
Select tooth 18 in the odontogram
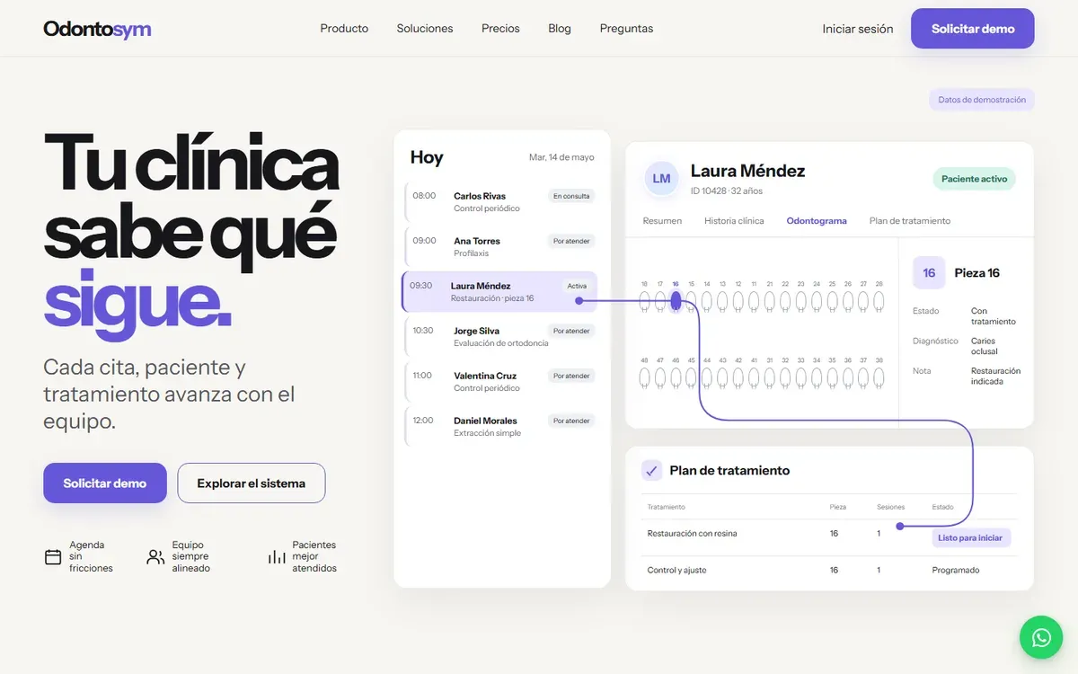point(644,301)
